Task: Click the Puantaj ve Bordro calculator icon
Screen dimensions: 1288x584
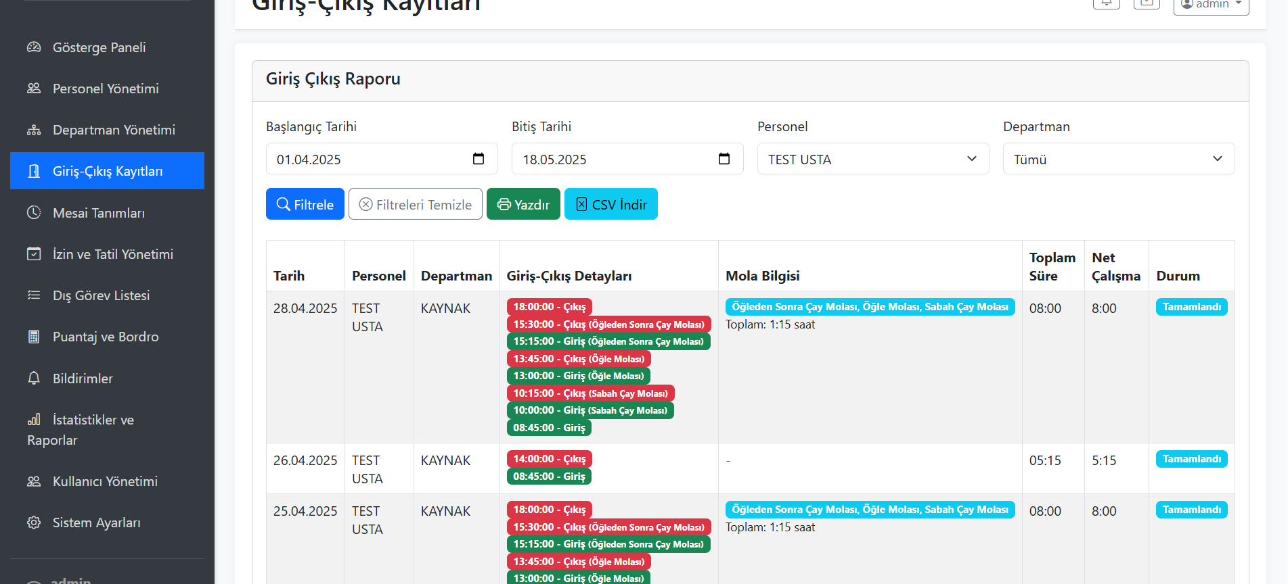Action: [x=34, y=337]
